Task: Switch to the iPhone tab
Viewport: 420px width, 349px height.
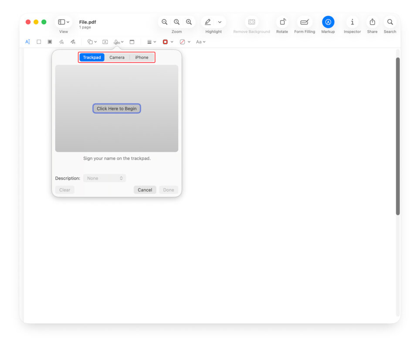Action: 142,58
